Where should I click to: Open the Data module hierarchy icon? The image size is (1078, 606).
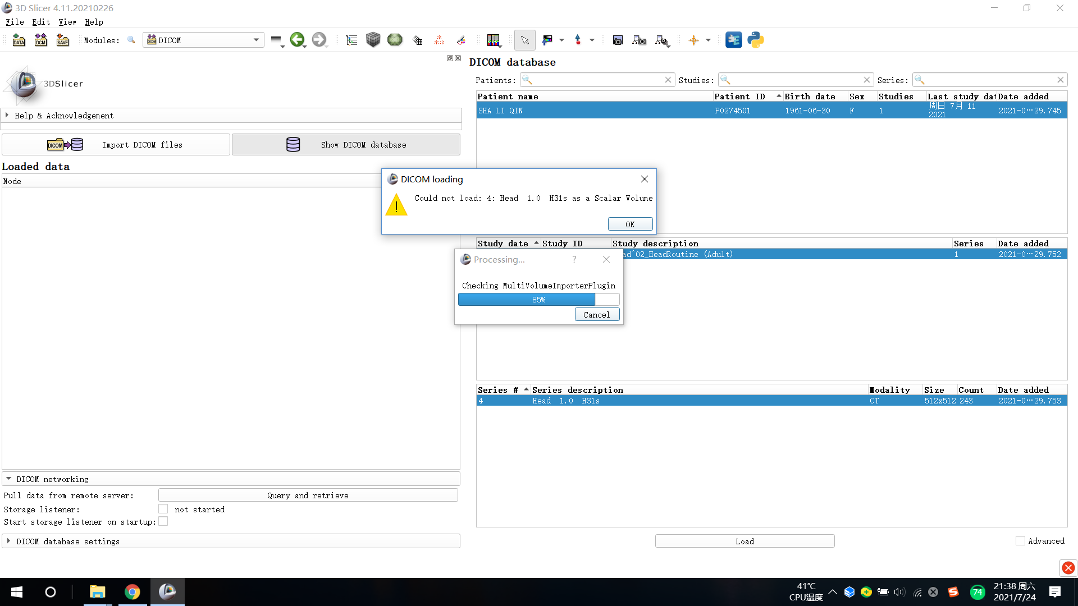351,40
